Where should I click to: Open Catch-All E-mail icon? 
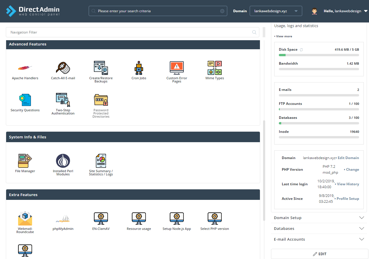coord(63,68)
